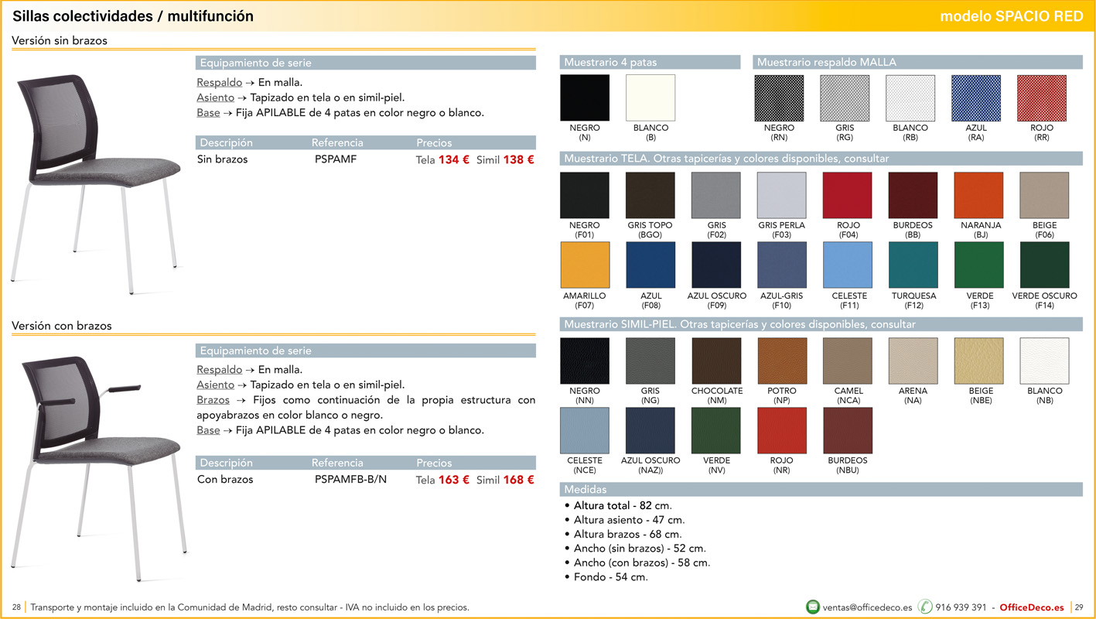Select the GRIS (F02) fabric swatch
Image resolution: width=1096 pixels, height=619 pixels.
tap(716, 195)
